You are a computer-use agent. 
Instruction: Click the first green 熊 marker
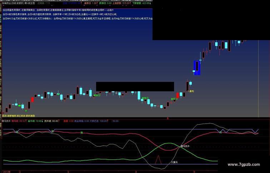coord(17,132)
